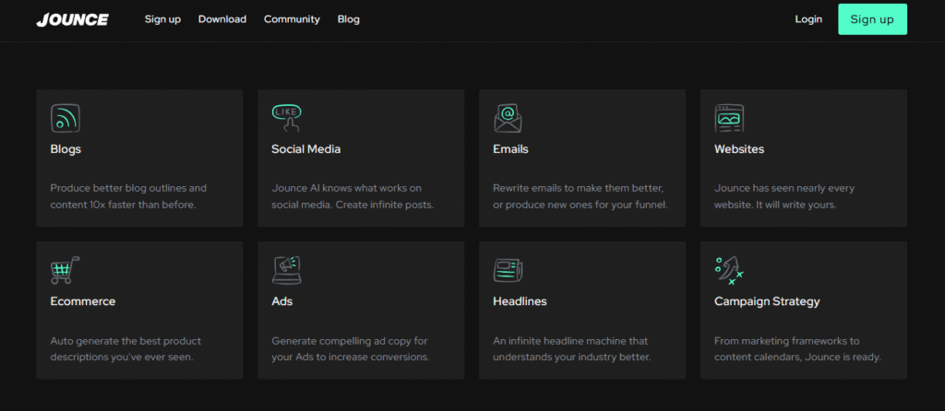Open the Campaign Strategy card description
945x411 pixels.
tap(797, 348)
